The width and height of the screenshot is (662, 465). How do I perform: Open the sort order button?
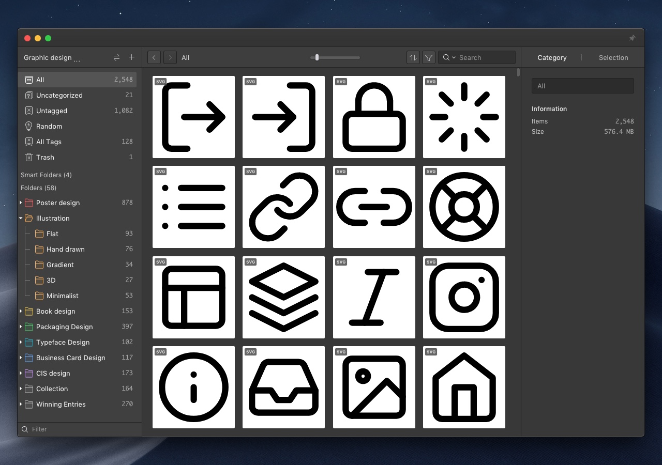click(x=413, y=57)
